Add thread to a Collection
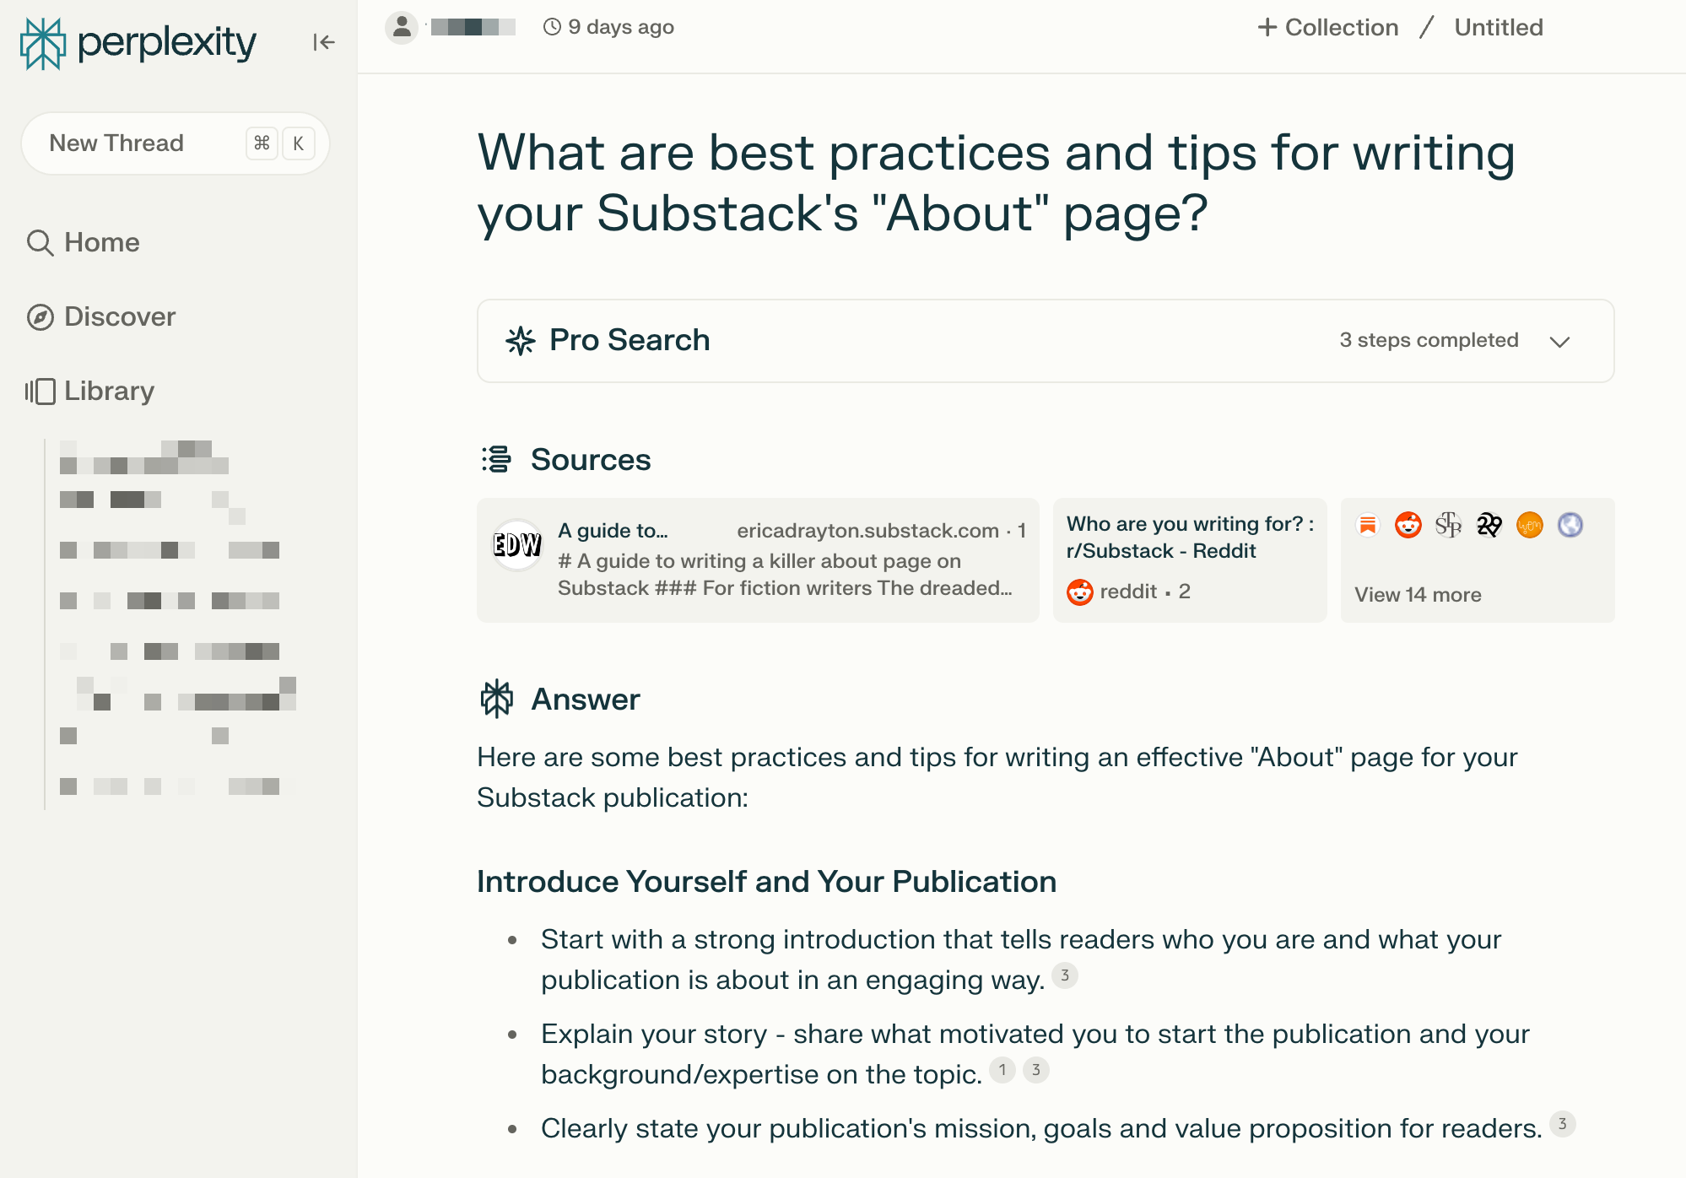1686x1178 pixels. pyautogui.click(x=1327, y=27)
